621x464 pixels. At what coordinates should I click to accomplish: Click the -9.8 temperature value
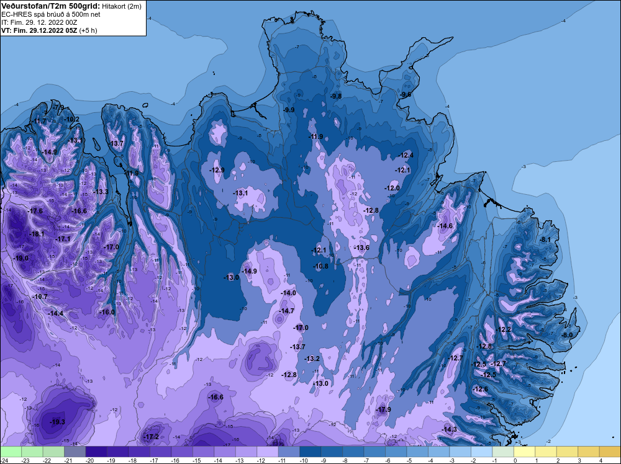tap(336, 97)
